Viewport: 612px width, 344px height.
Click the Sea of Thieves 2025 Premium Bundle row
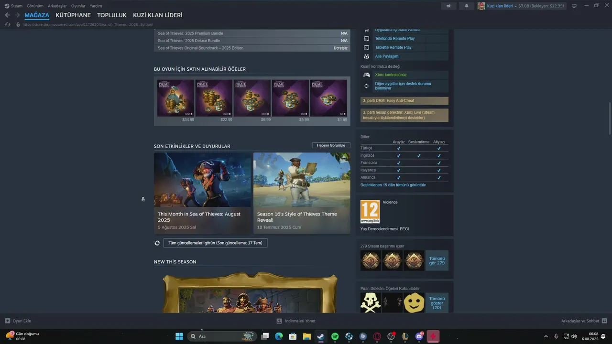click(252, 33)
